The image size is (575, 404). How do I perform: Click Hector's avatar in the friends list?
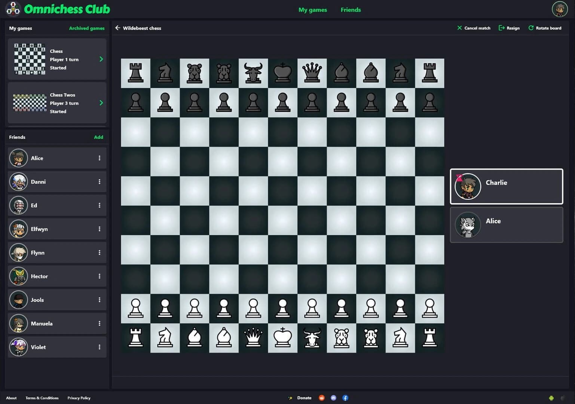(18, 276)
